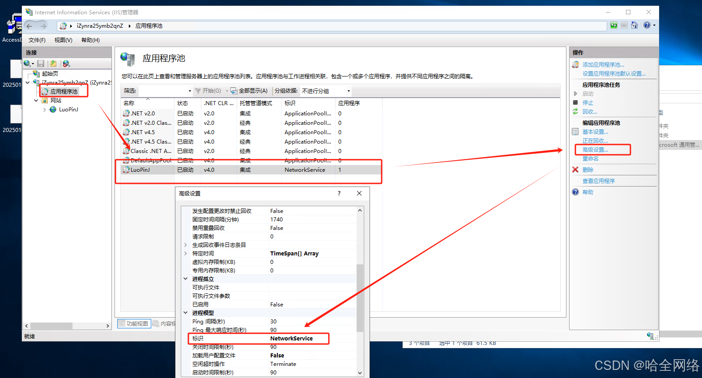Click the 高级设置 dialog question-mark help button
This screenshot has height=378, width=702.
pyautogui.click(x=339, y=193)
